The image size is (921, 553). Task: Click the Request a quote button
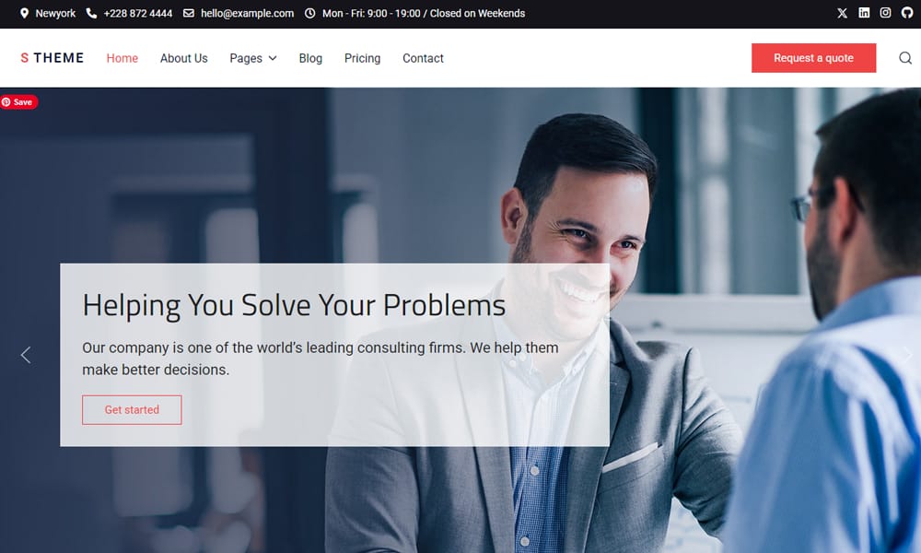click(813, 57)
